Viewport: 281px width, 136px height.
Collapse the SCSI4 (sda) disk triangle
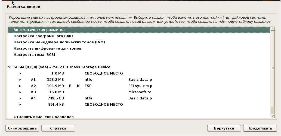[10, 67]
